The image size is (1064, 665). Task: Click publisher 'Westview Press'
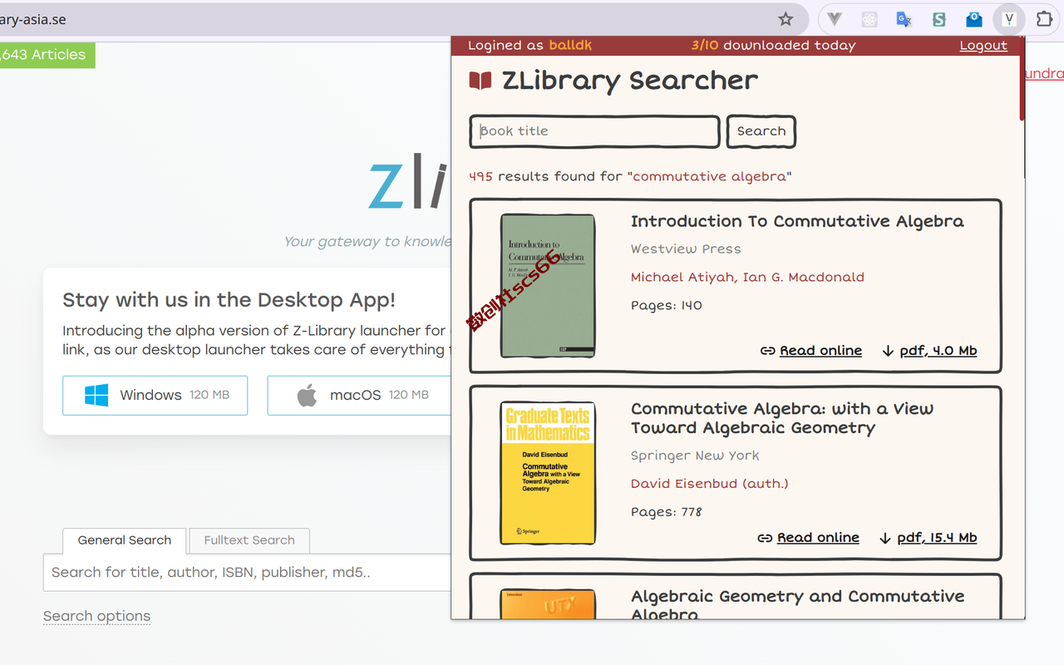(x=686, y=249)
